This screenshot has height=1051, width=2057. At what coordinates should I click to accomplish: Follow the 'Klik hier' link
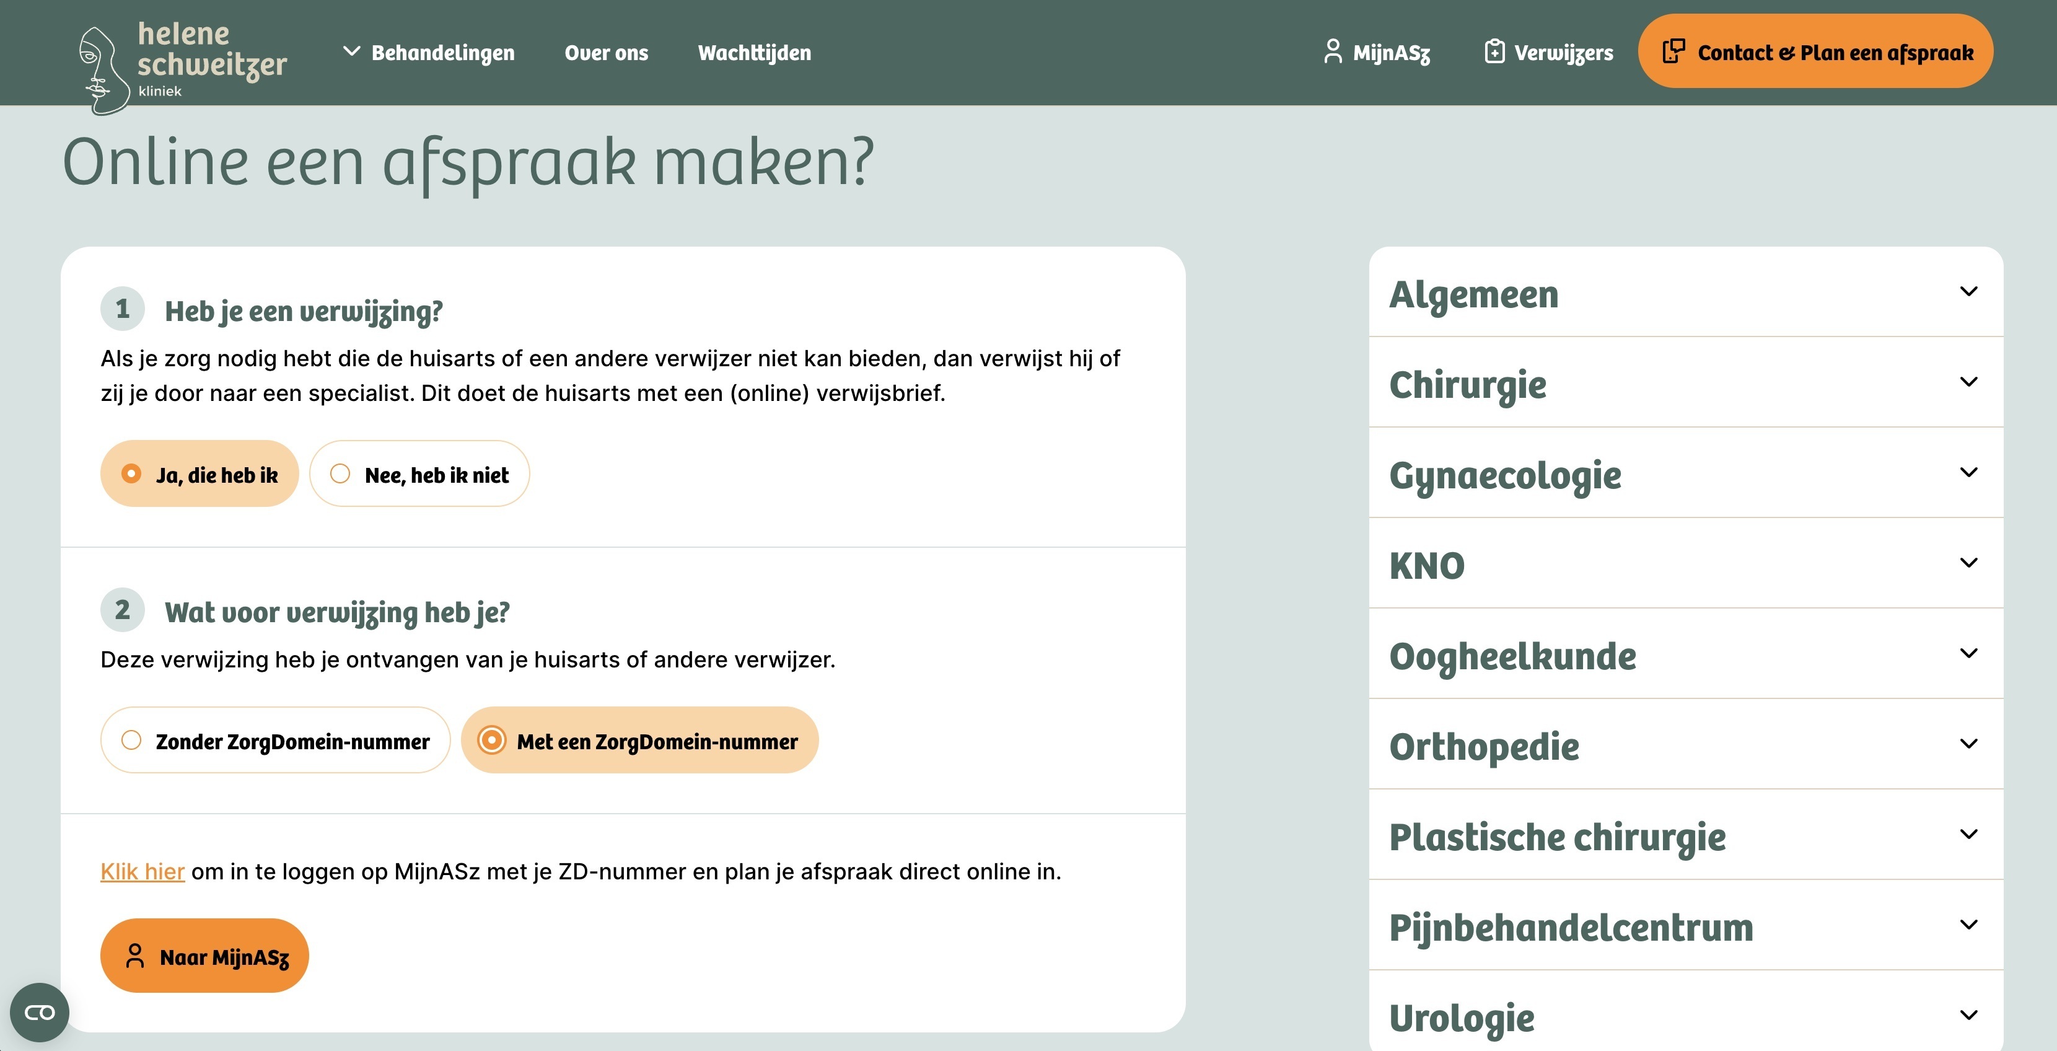coord(142,871)
